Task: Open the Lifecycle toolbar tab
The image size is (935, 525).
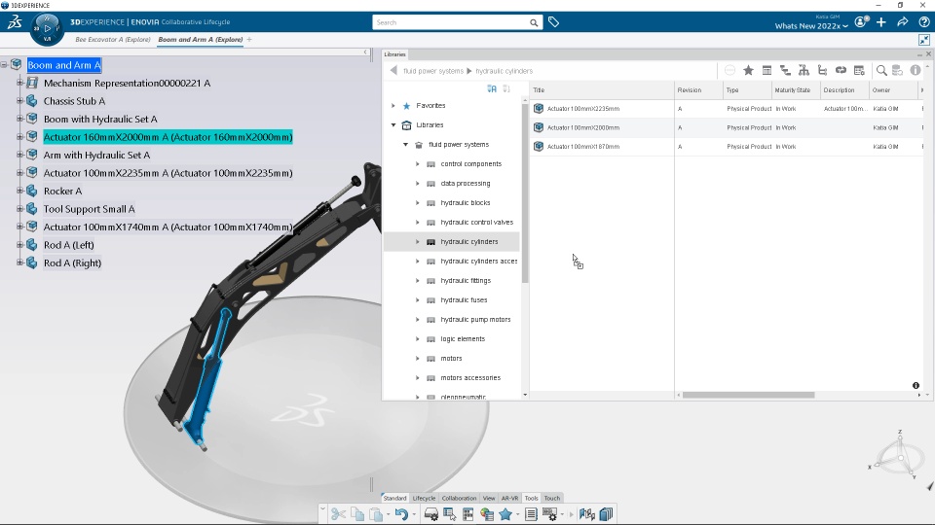Action: (424, 498)
